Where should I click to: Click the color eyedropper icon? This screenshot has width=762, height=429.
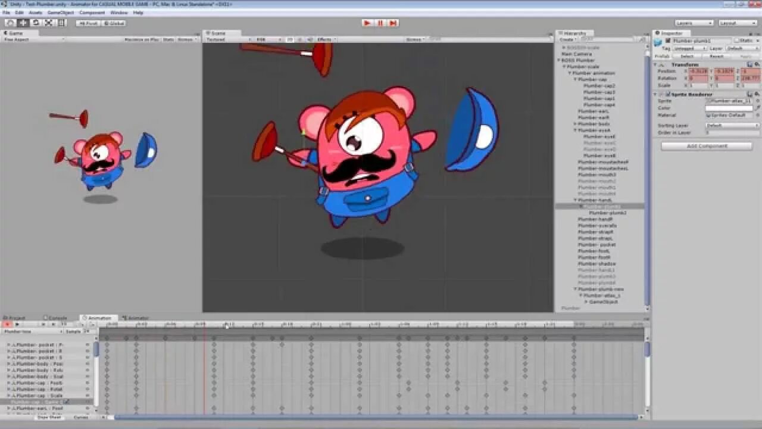757,108
